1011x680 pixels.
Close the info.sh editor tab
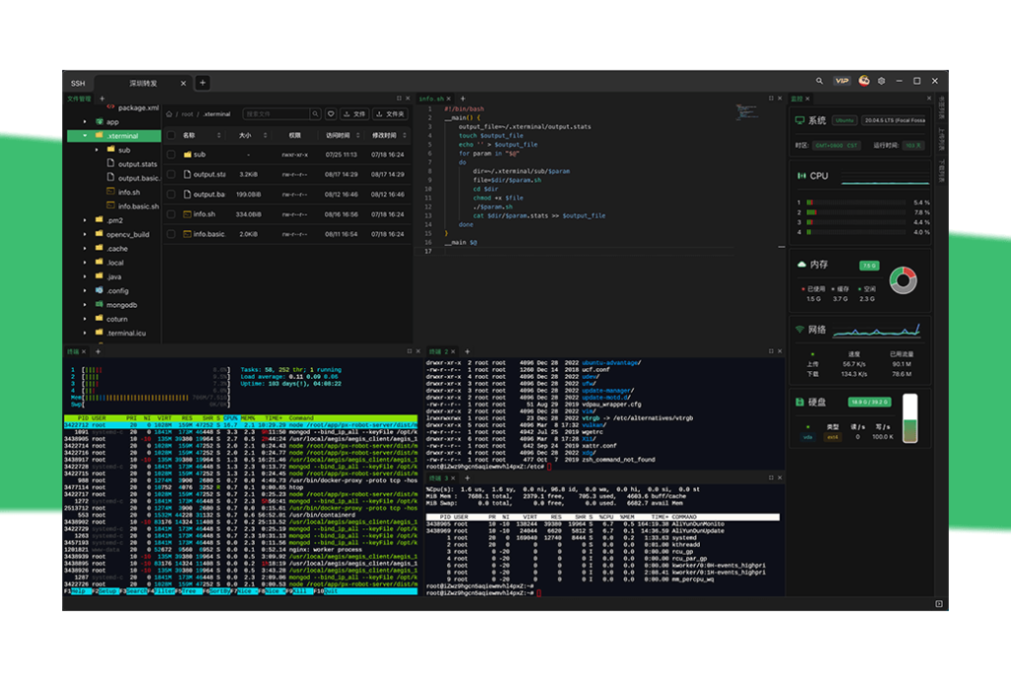pos(449,99)
